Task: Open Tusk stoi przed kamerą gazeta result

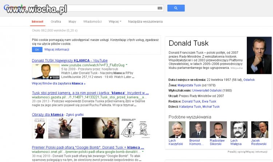Action: point(90,93)
